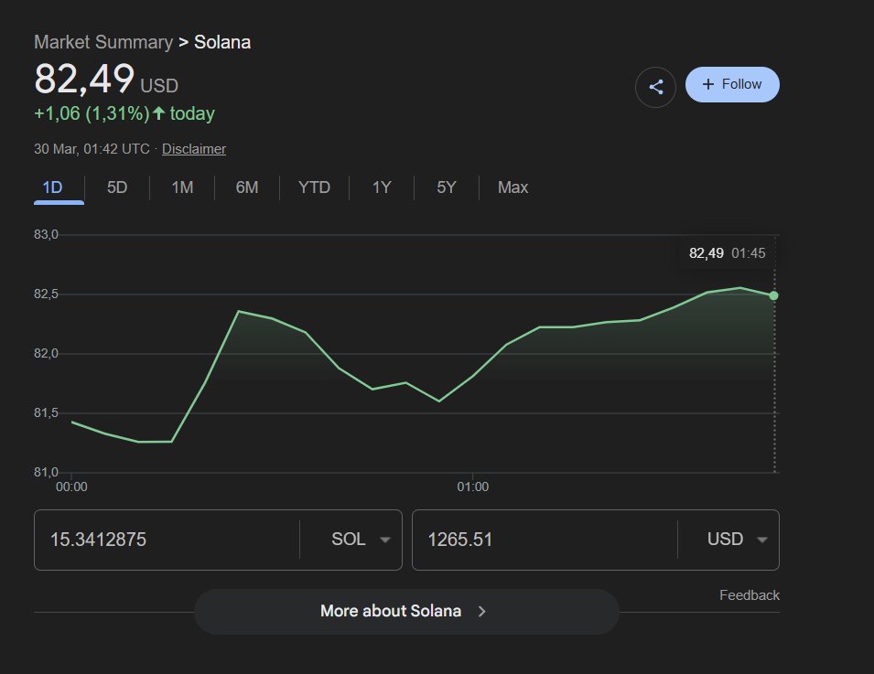Open the USD currency dropdown
Screen dimensions: 874x674
tap(737, 540)
